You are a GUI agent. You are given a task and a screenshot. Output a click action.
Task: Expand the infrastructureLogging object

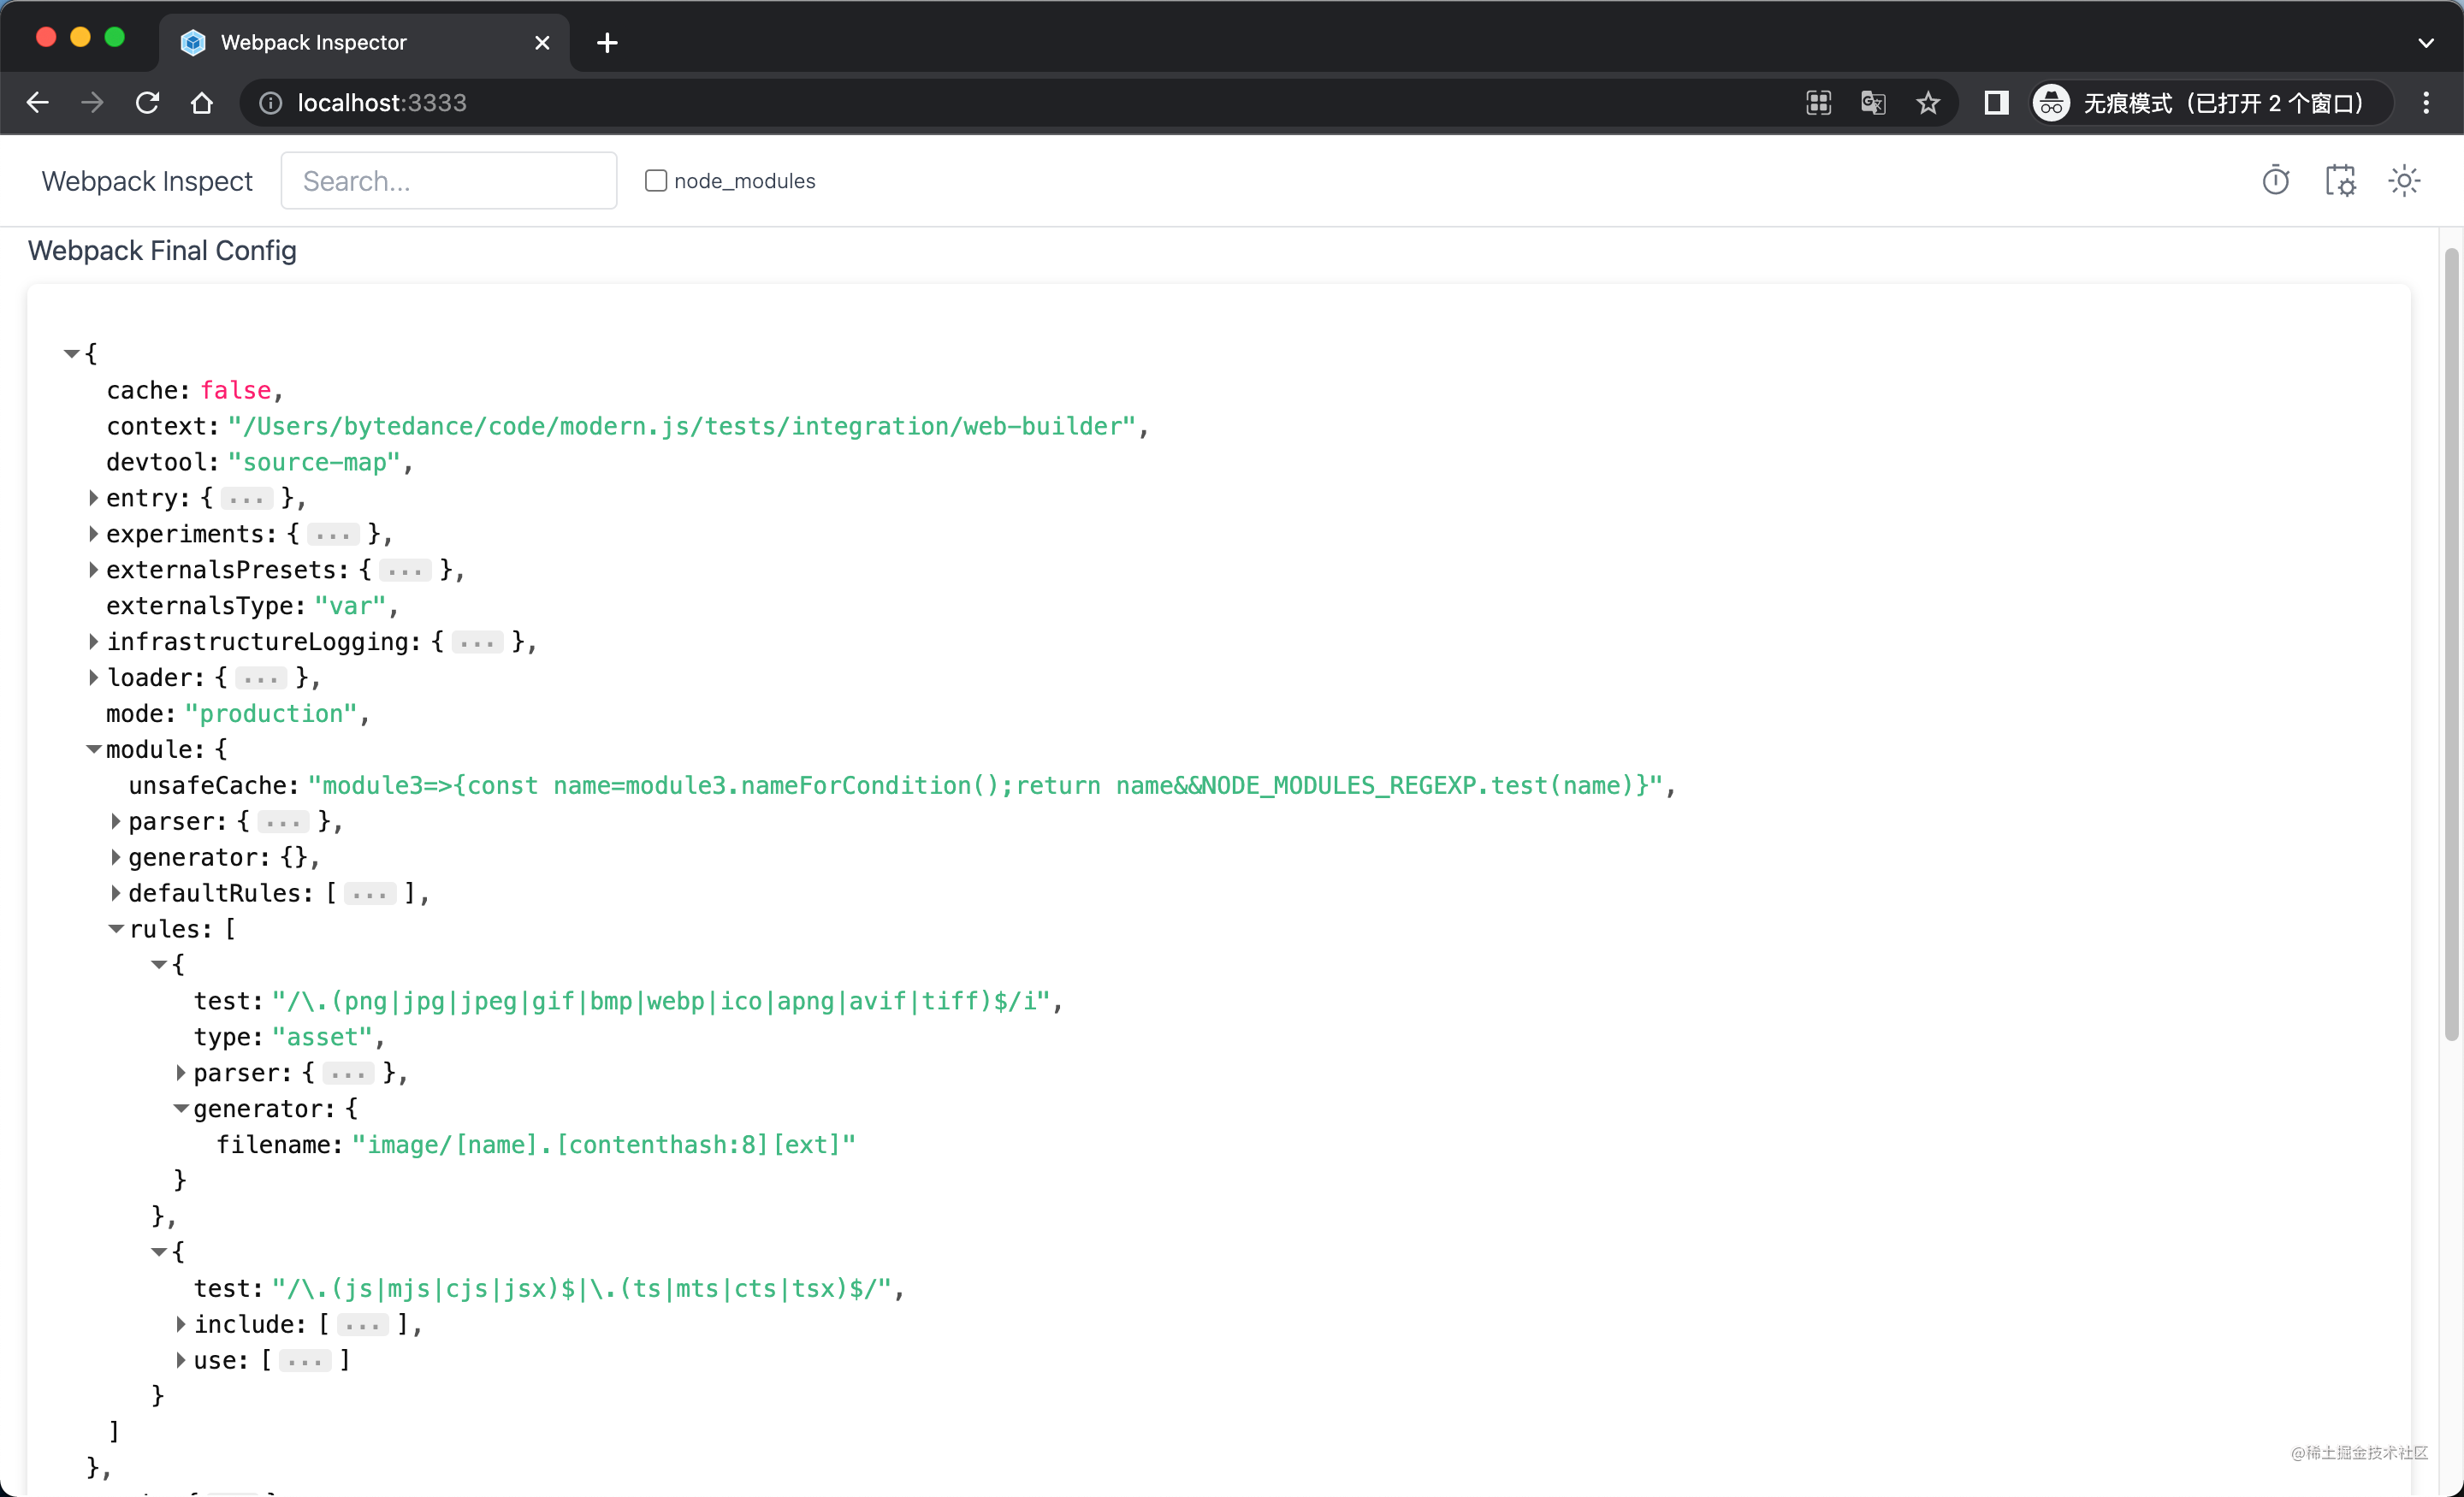(x=94, y=642)
